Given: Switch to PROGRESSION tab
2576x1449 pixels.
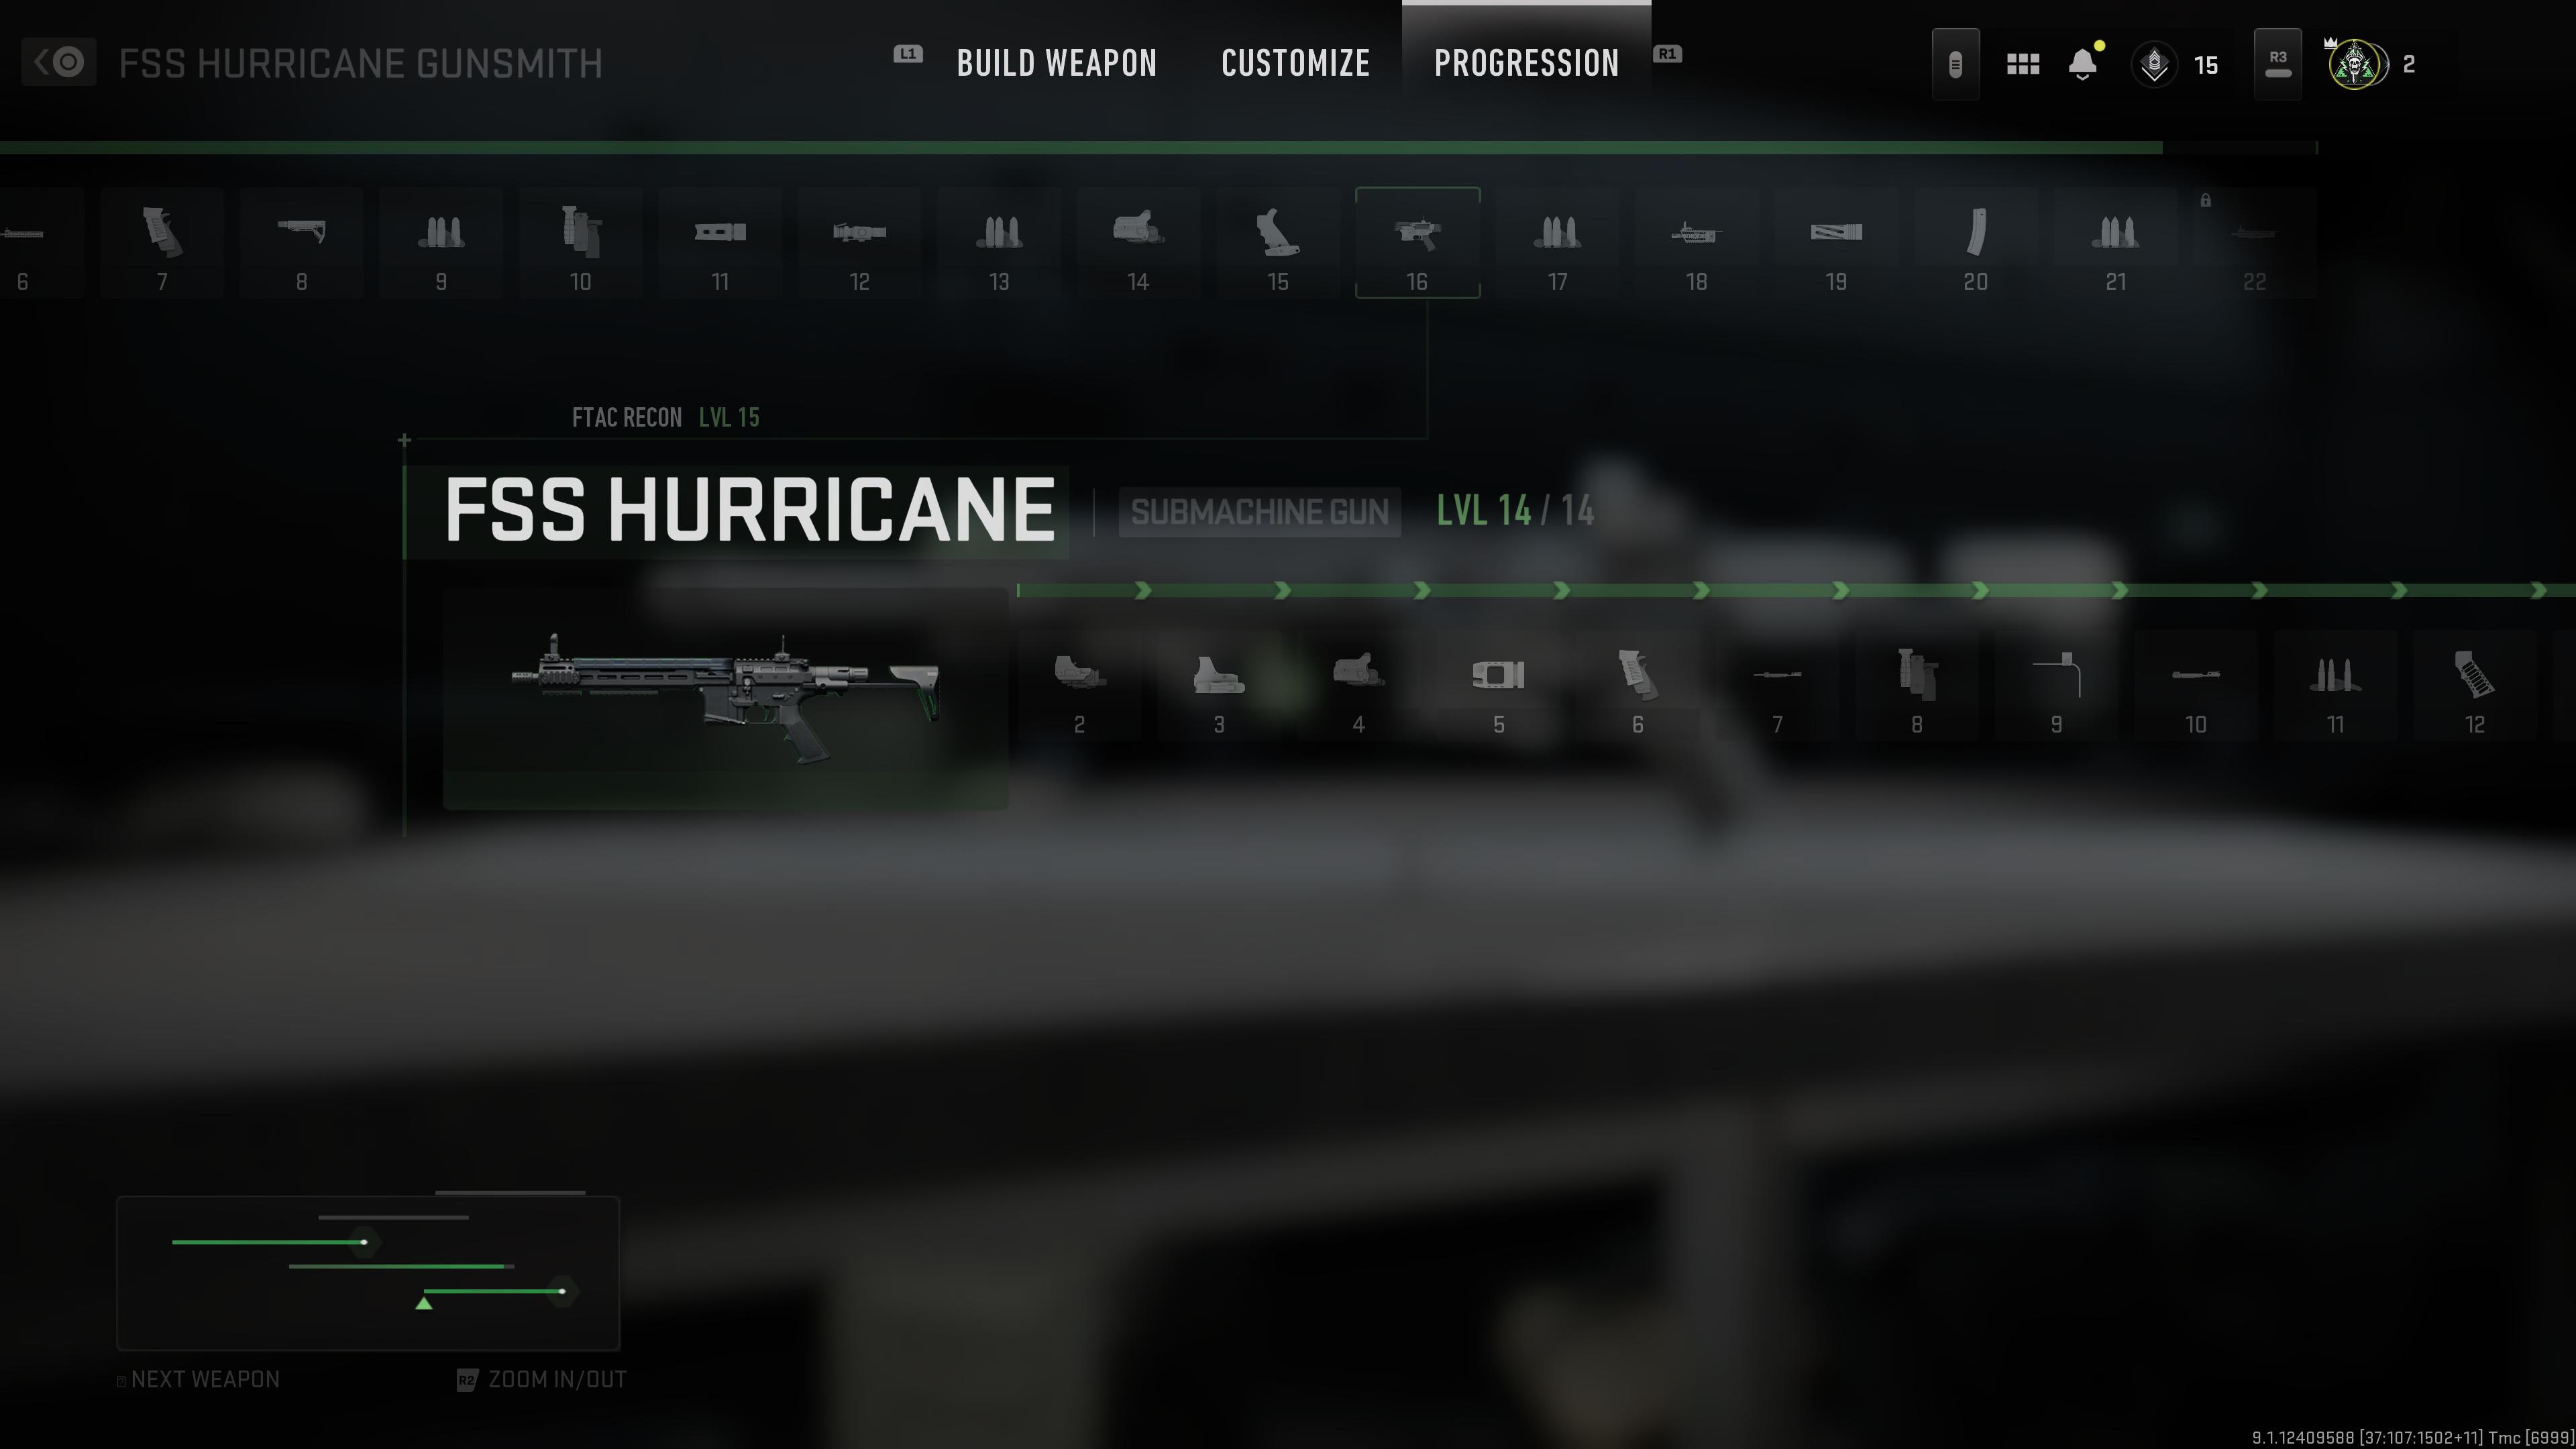Looking at the screenshot, I should [1525, 62].
